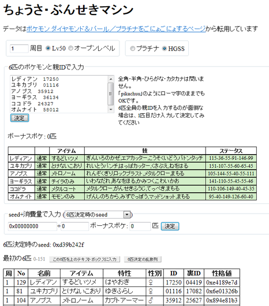Click 裏ID header in the bottom table
Screen dimensions: 269x306
pyautogui.click(x=194, y=273)
